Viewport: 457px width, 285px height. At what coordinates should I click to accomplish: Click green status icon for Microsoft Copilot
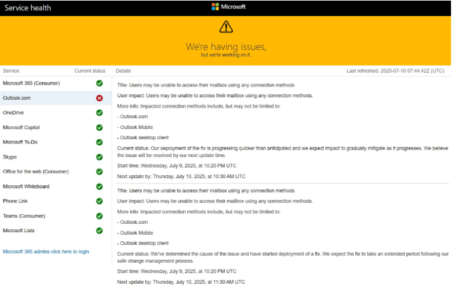(x=99, y=127)
